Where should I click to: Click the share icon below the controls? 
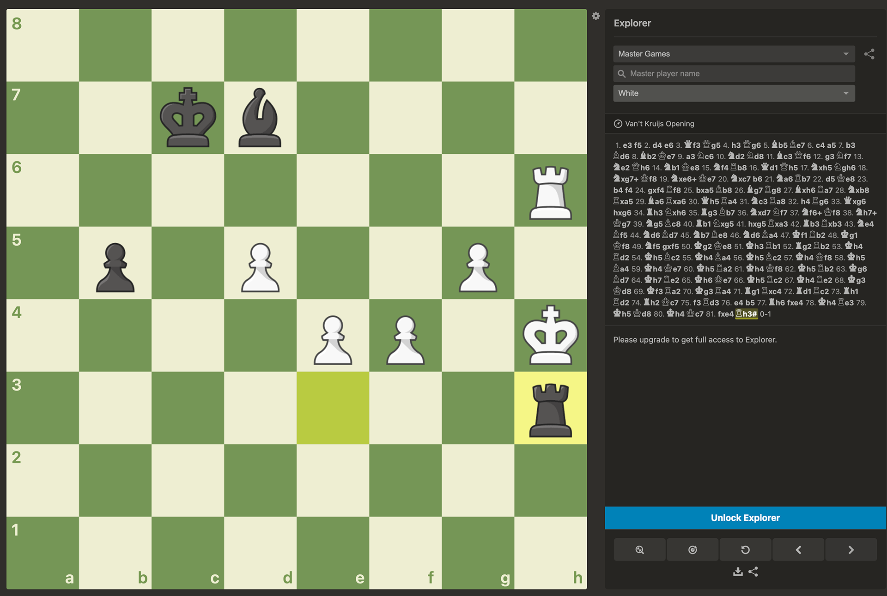753,572
